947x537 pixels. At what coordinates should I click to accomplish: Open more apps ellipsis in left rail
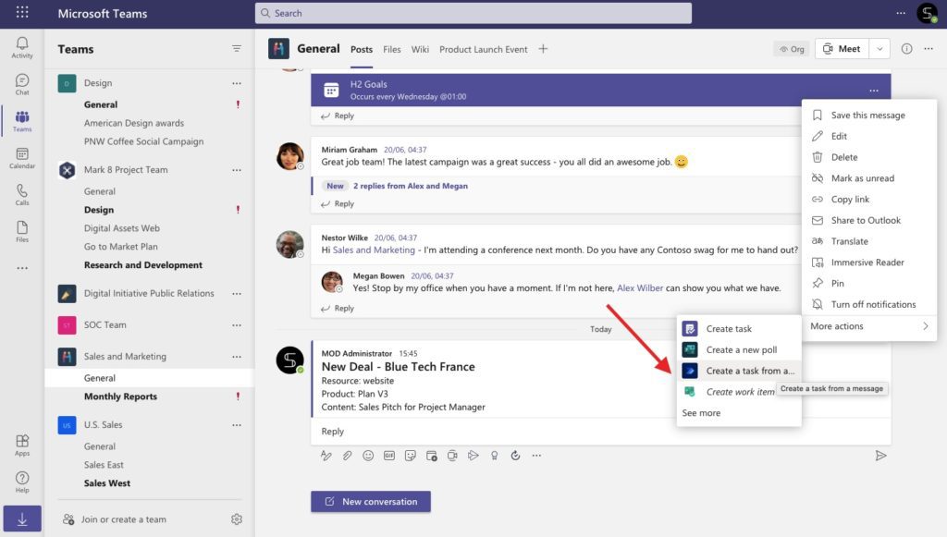click(x=22, y=268)
